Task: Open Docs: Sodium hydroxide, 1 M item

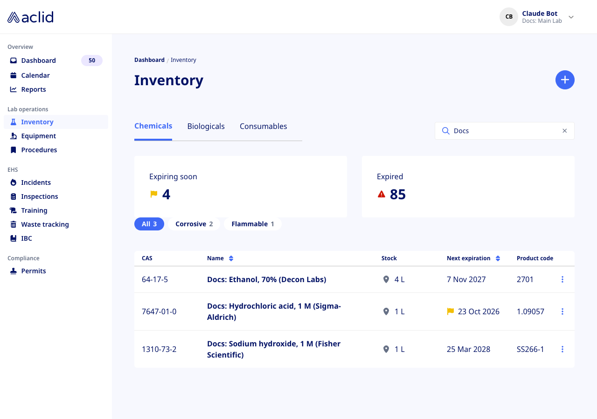Action: pos(274,349)
